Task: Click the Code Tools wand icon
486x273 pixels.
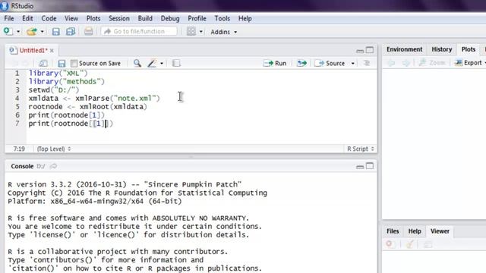Action: [152, 63]
